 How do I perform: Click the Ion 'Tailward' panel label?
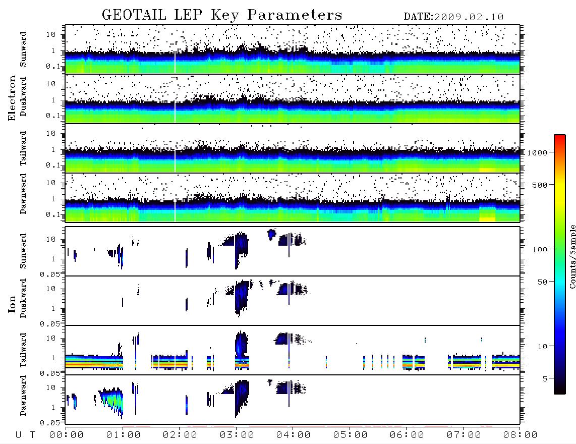23,350
